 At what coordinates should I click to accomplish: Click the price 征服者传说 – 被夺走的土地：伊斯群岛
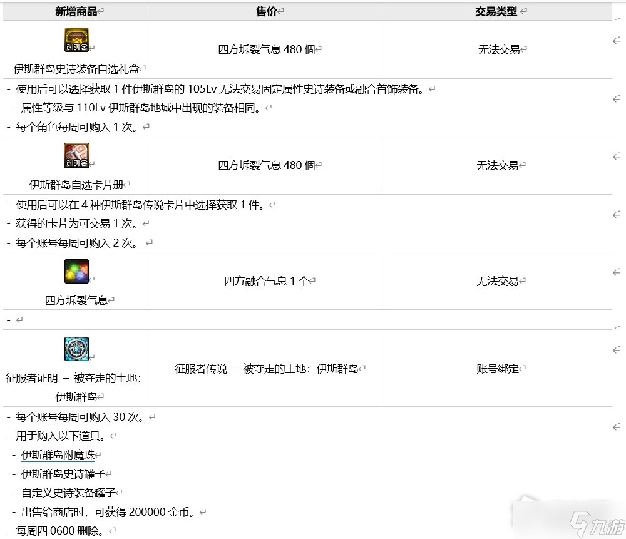click(266, 369)
